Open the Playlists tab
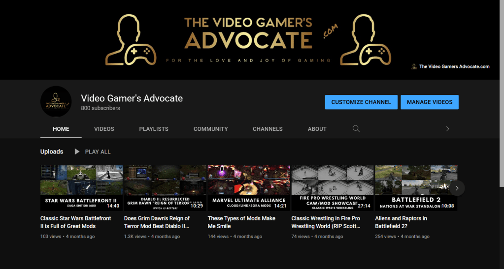This screenshot has width=504, height=269. [154, 129]
